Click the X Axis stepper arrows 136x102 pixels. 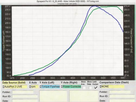click(30, 87)
